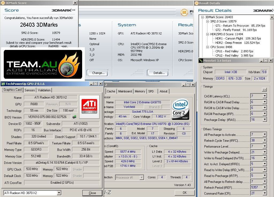Click the BIOS save chip icon in GPU-Z
The width and height of the screenshot is (274, 197).
[x=74, y=117]
